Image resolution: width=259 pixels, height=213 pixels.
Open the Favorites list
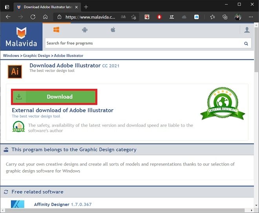(x=212, y=17)
